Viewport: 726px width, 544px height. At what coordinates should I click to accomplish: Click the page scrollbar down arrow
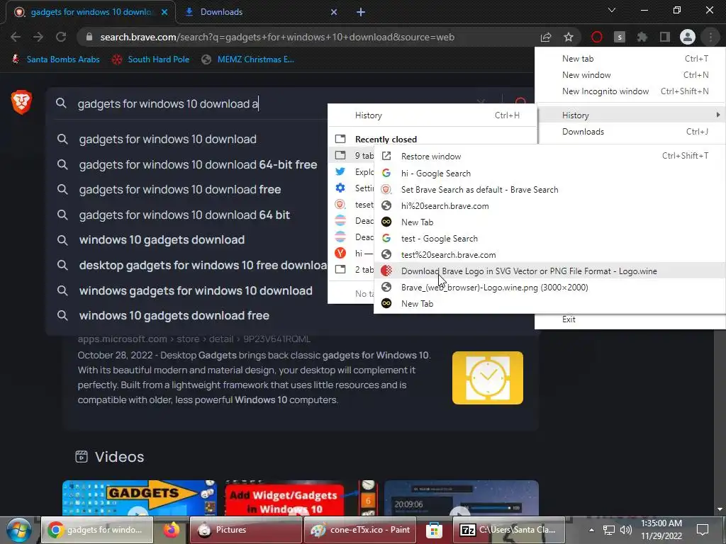tap(720, 509)
